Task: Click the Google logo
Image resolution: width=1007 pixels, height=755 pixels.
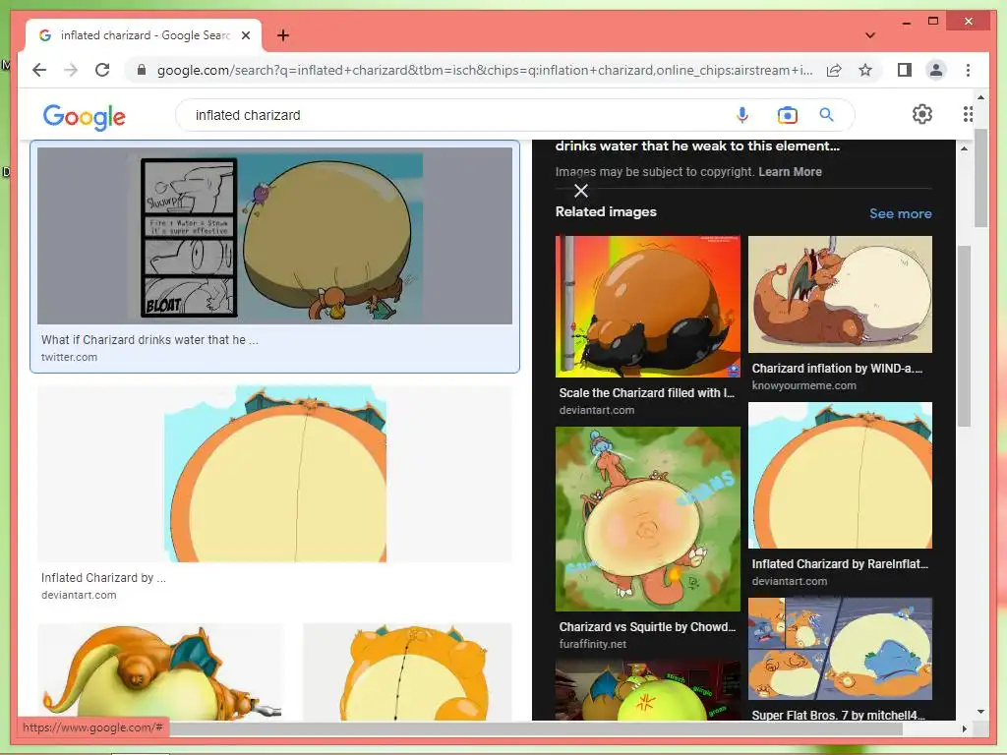Action: coord(85,116)
